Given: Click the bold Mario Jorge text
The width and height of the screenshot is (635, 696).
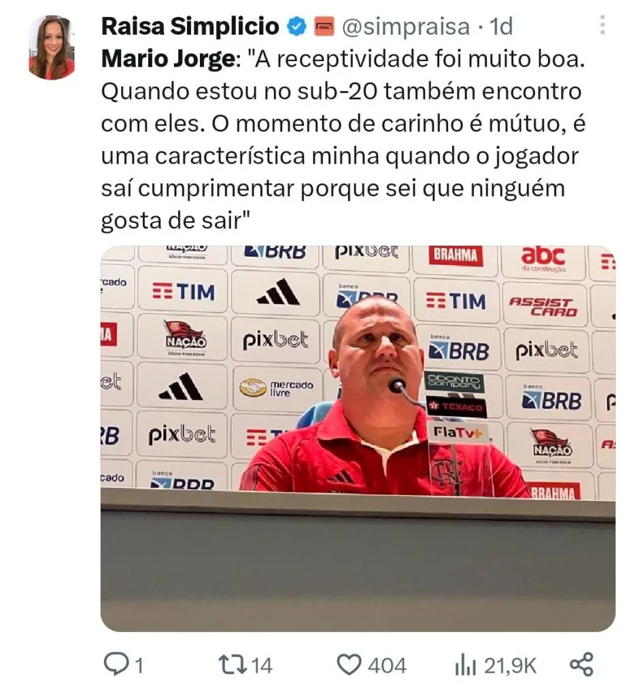Looking at the screenshot, I should [167, 60].
